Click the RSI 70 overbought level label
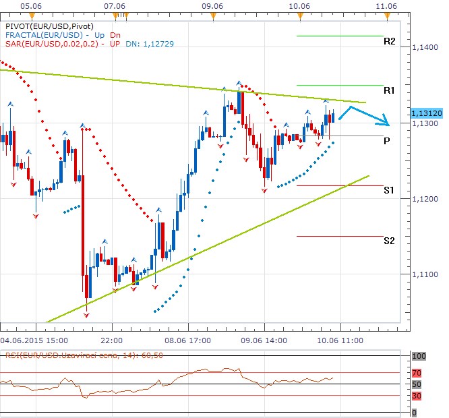449x418 pixels. [417, 371]
